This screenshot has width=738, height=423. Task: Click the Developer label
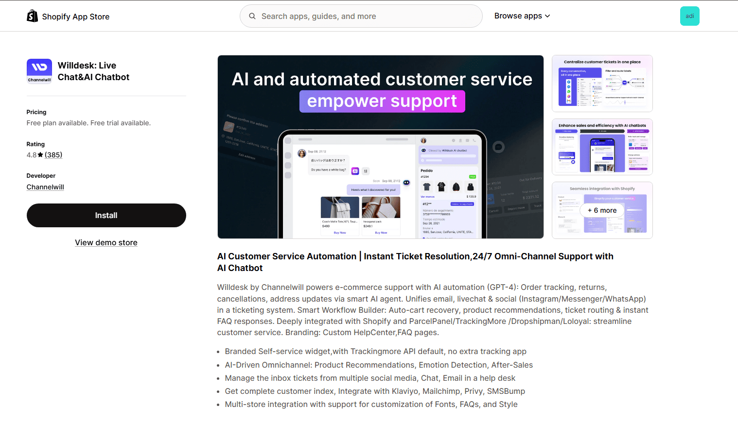pos(41,176)
